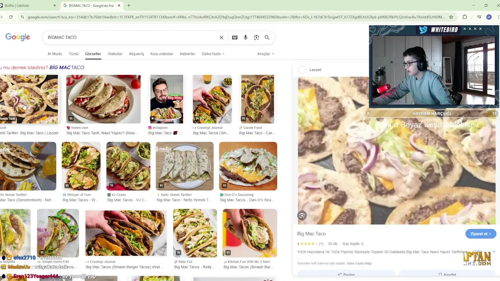Open the Instagram Big Mac Taco video thumbnail
The width and height of the screenshot is (500, 281).
tap(166, 99)
